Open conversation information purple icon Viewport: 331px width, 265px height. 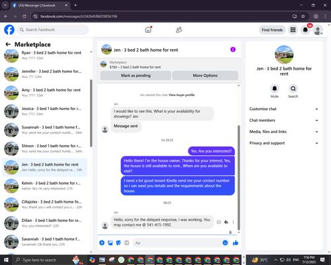[x=233, y=50]
